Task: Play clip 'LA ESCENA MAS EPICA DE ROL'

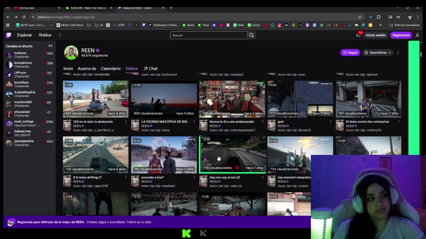Action: click(x=164, y=99)
